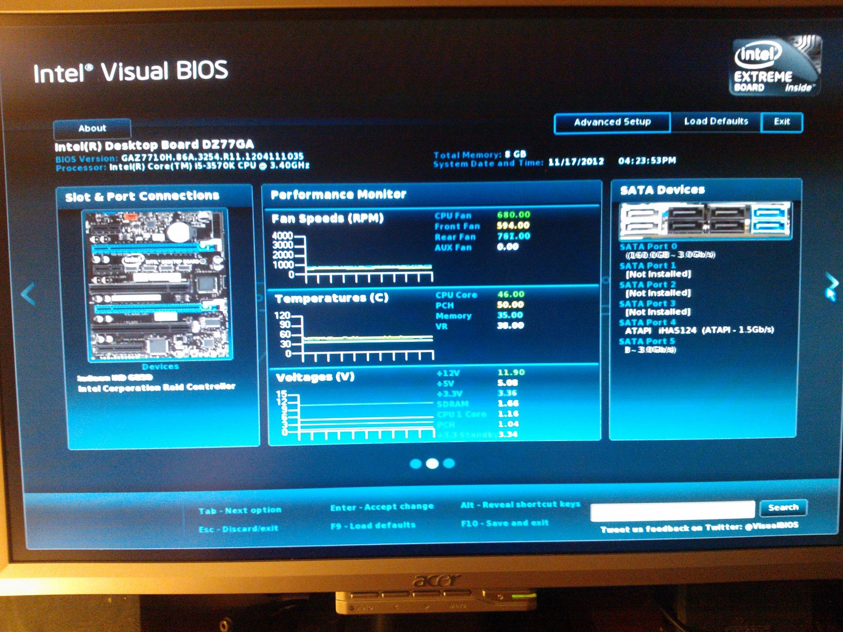Click the Devices label under motherboard
843x632 pixels.
point(160,366)
